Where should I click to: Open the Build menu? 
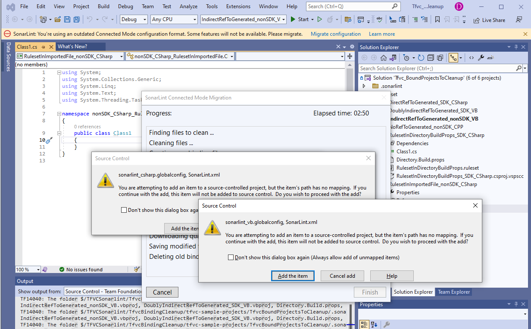(x=103, y=6)
